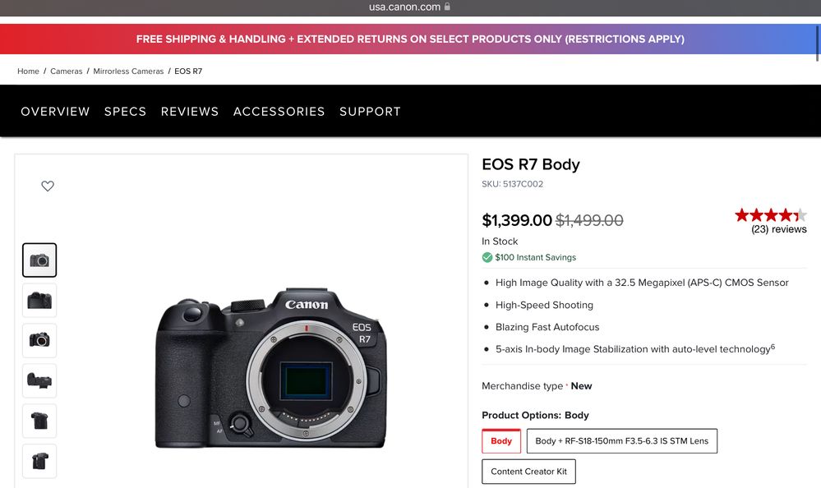Choose the Content Creator Kit option
Image resolution: width=821 pixels, height=488 pixels.
[528, 472]
